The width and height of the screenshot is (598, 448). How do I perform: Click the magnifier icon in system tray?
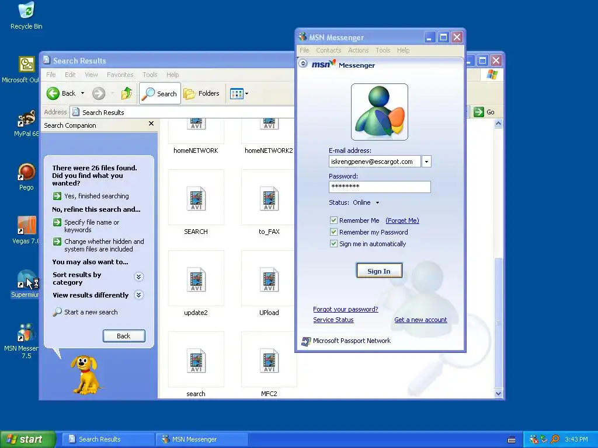(555, 439)
